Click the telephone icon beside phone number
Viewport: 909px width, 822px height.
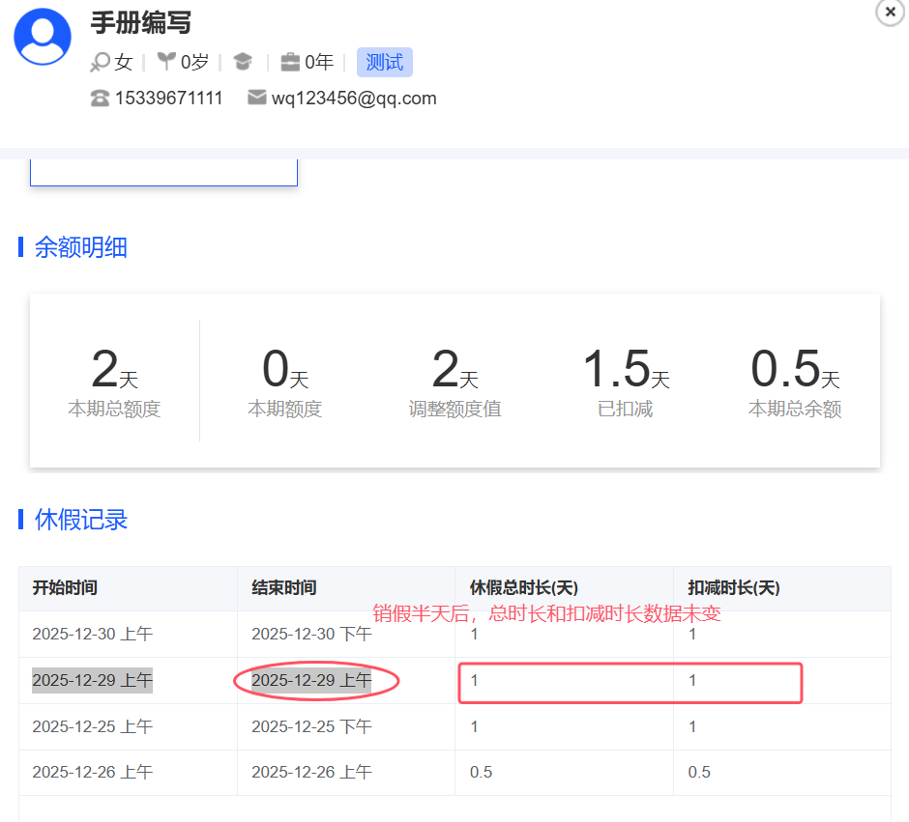pos(100,99)
